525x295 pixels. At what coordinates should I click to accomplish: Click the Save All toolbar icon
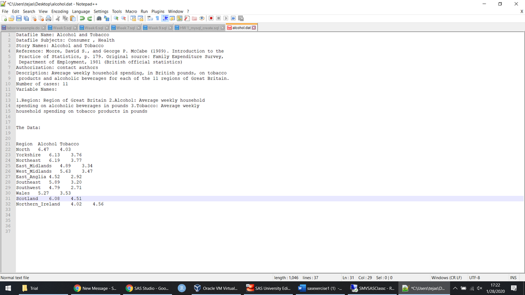[26, 18]
